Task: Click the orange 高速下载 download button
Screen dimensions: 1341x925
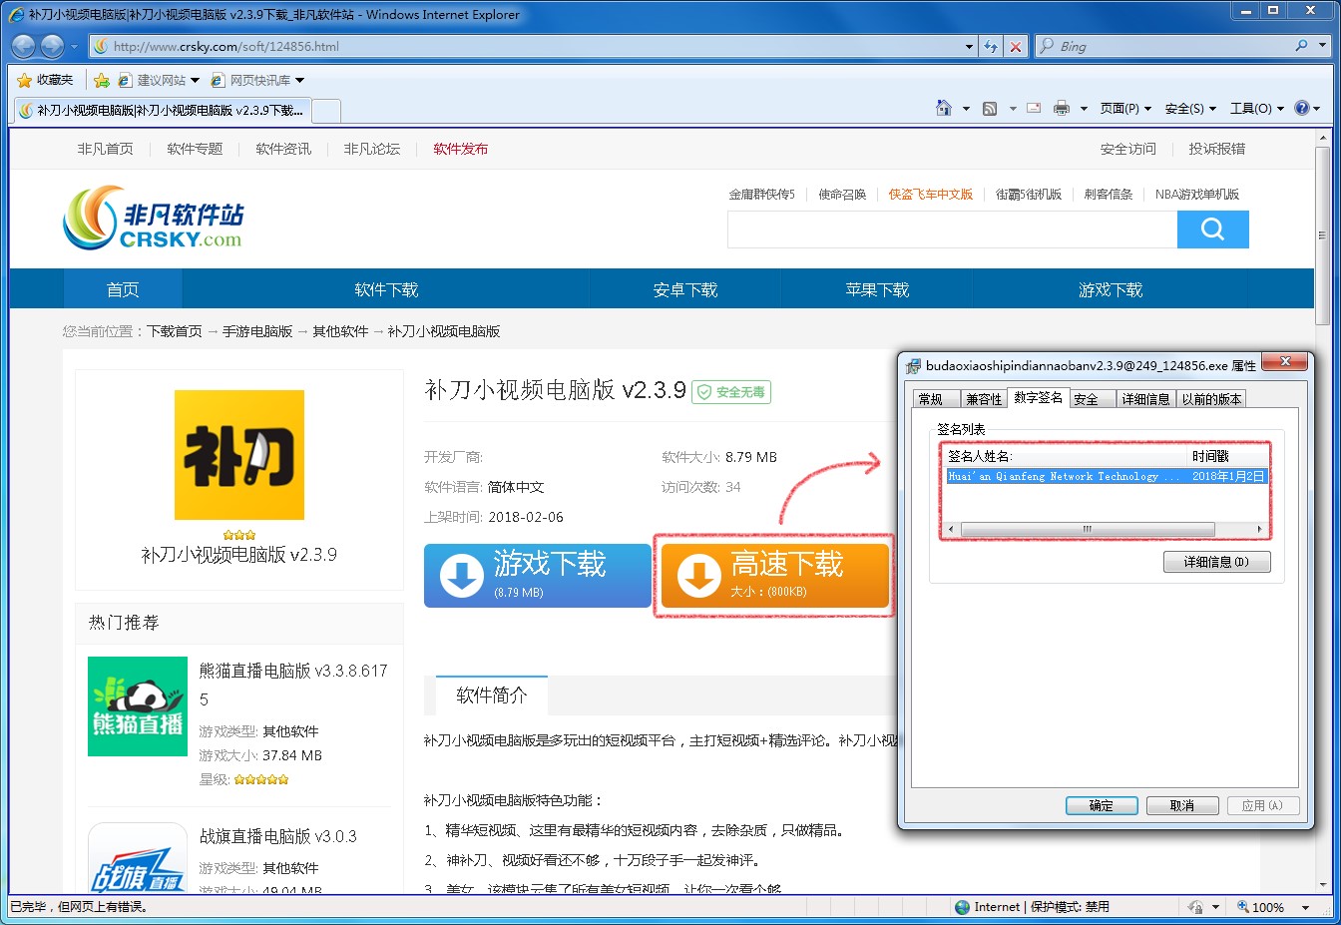Action: [774, 576]
